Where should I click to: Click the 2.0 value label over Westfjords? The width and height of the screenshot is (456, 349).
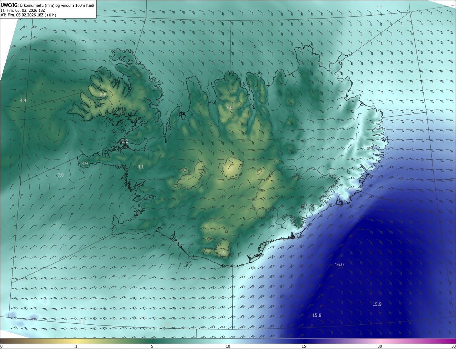103,95
